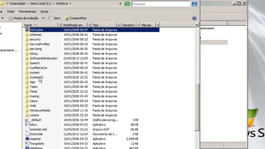The width and height of the screenshot is (265, 149).
Task: Select the tracing folder name
Action: click(x=34, y=96)
